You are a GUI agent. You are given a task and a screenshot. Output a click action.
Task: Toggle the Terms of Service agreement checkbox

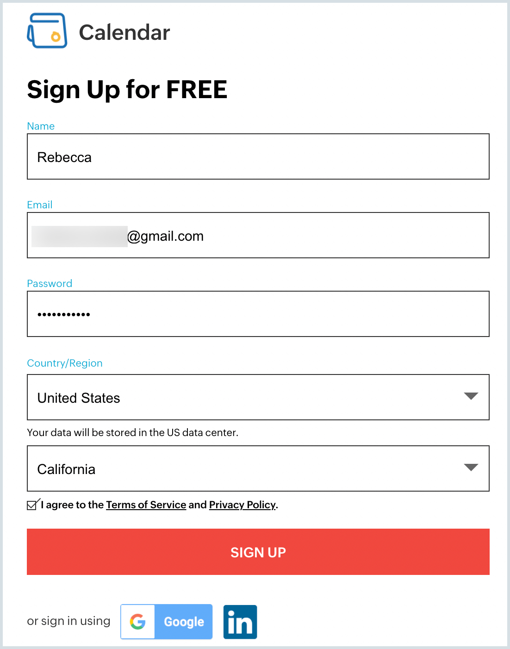[x=32, y=505]
